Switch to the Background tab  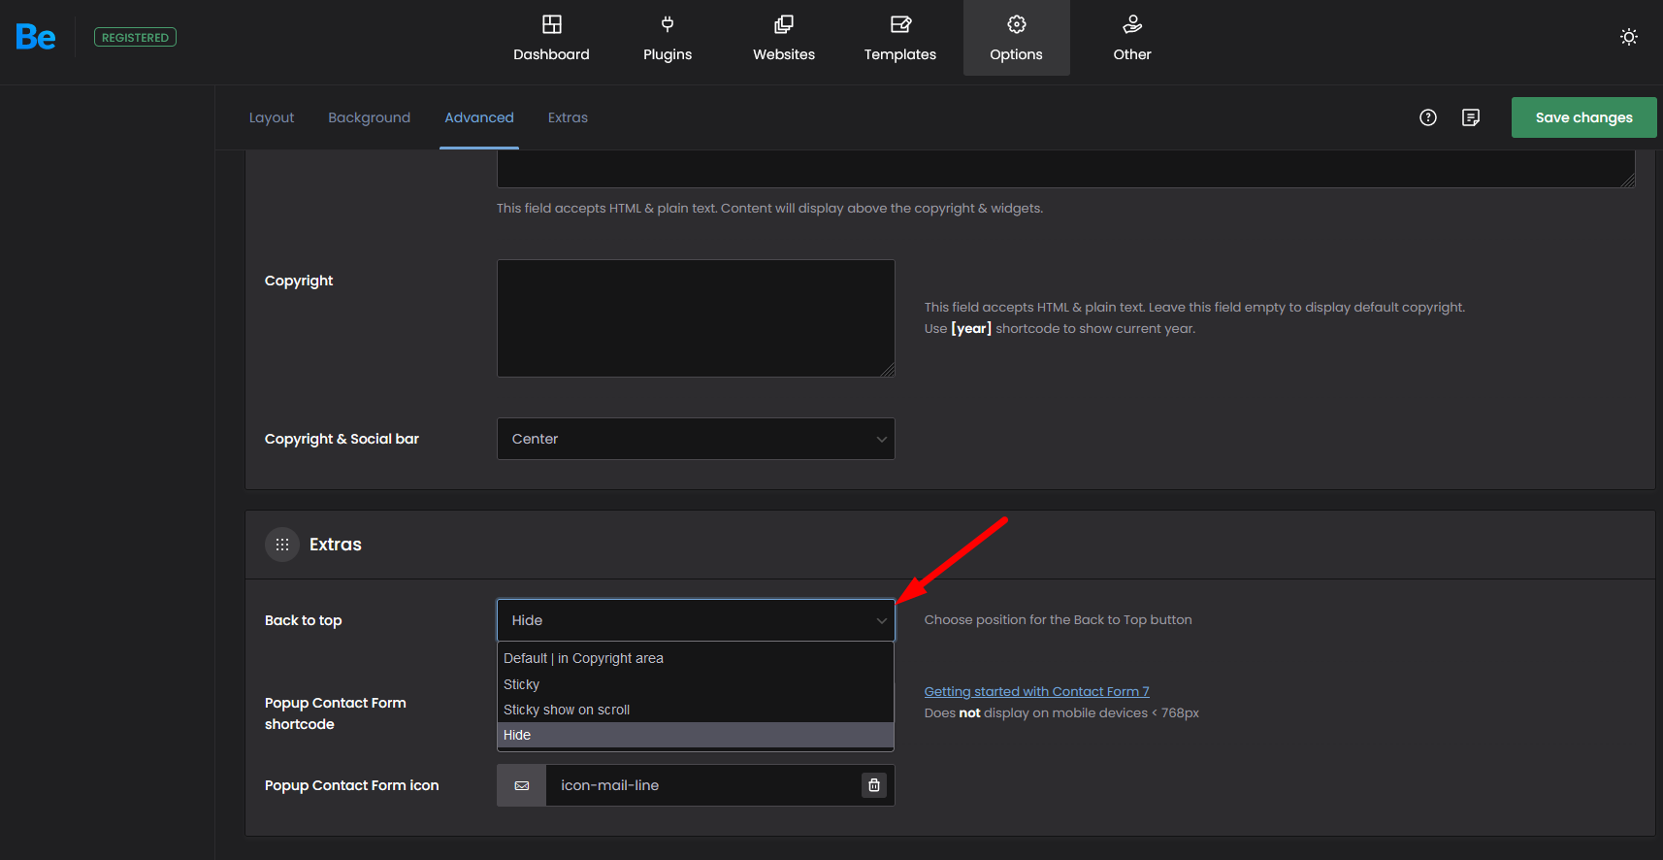coord(369,117)
